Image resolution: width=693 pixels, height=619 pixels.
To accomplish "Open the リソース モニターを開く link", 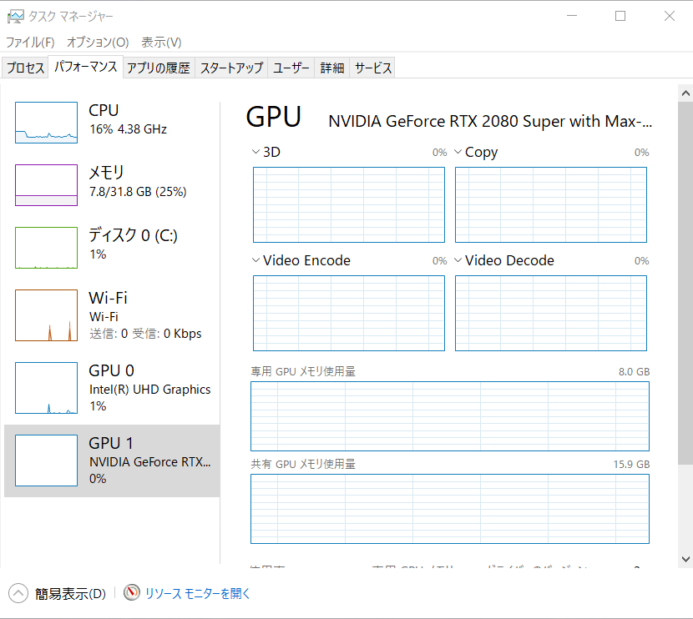I will pyautogui.click(x=198, y=593).
